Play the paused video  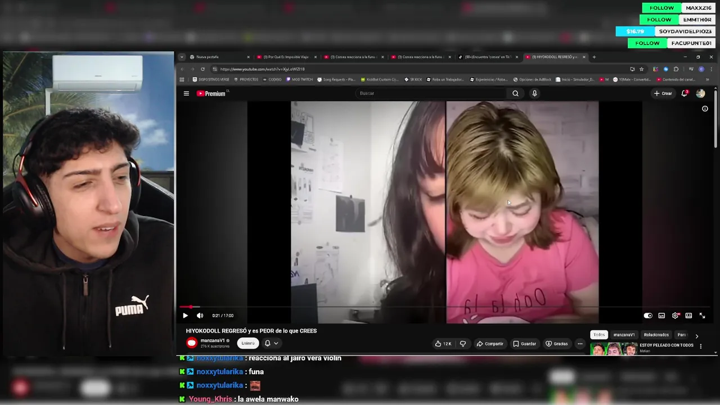pyautogui.click(x=185, y=316)
